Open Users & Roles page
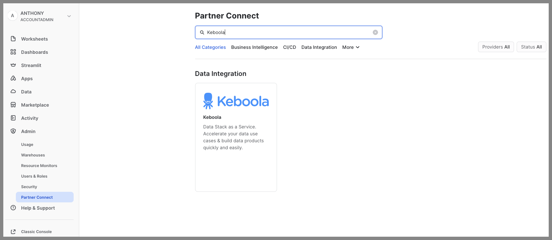 tap(34, 176)
